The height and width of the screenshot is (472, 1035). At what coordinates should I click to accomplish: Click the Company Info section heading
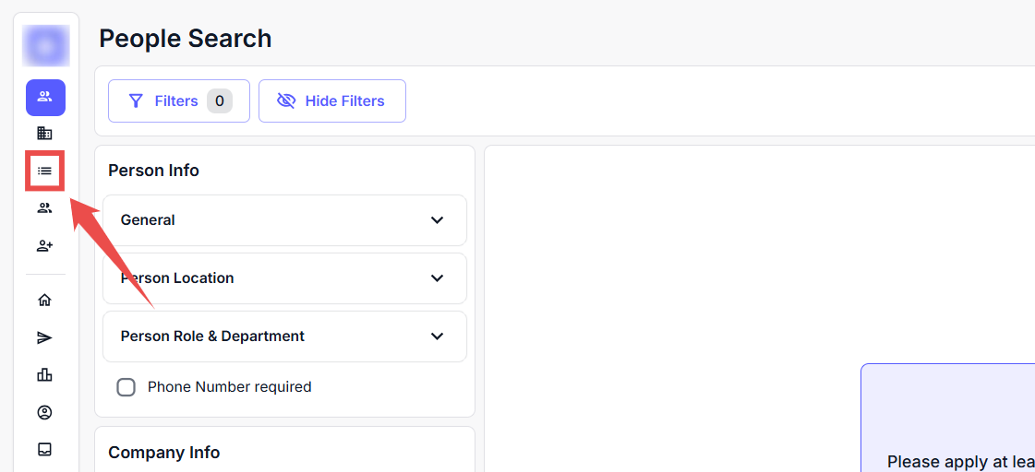click(x=163, y=453)
